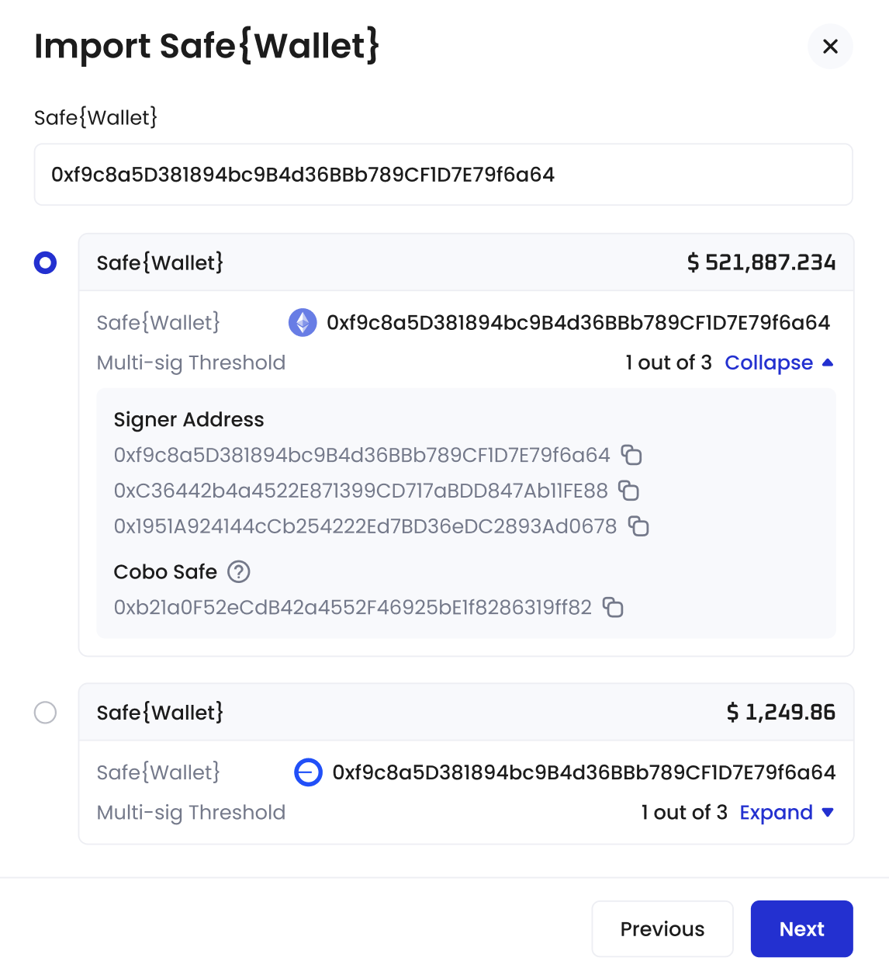Copy signer address starting with 0xC36442b4
Viewport: 889px width, 975px height.
pyautogui.click(x=628, y=491)
